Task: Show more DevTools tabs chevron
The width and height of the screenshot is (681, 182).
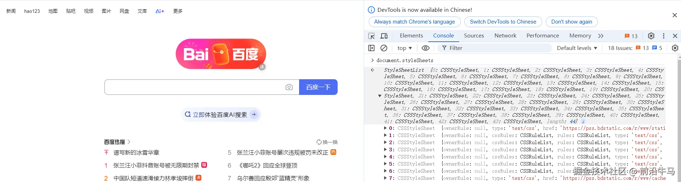Action: pyautogui.click(x=601, y=36)
